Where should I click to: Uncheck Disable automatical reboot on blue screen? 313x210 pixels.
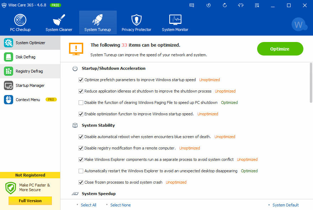tap(81, 137)
